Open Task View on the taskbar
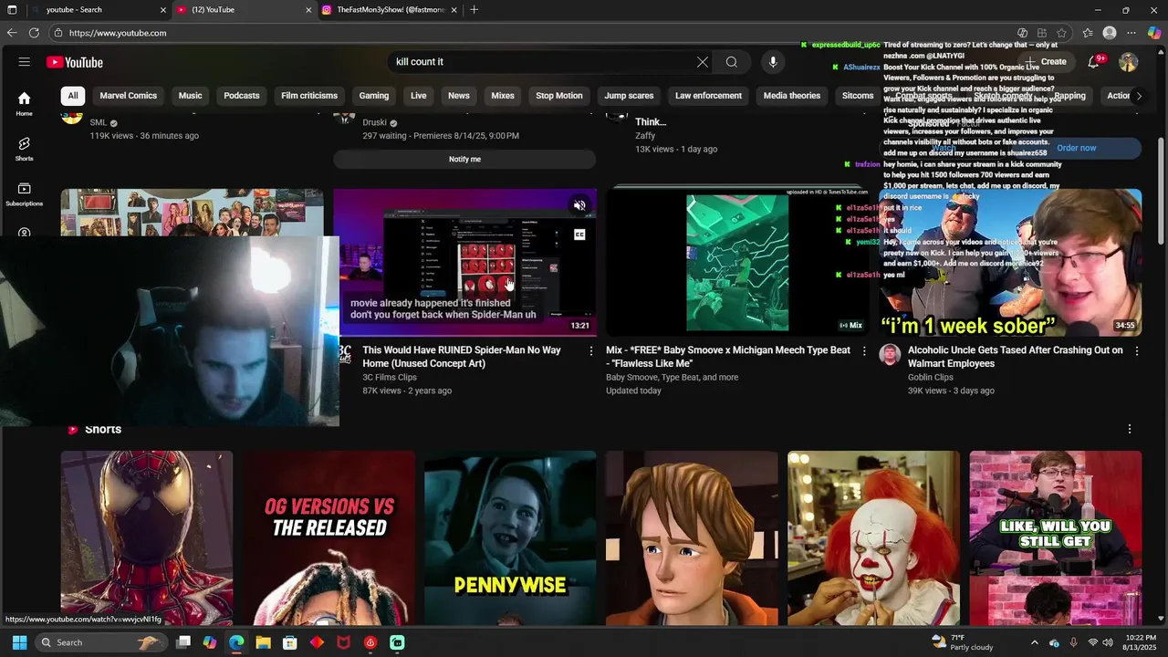The width and height of the screenshot is (1168, 657). pyautogui.click(x=183, y=642)
